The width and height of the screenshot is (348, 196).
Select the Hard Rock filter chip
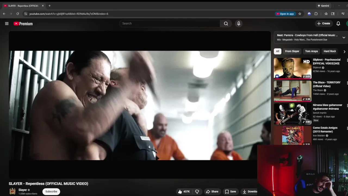[330, 51]
